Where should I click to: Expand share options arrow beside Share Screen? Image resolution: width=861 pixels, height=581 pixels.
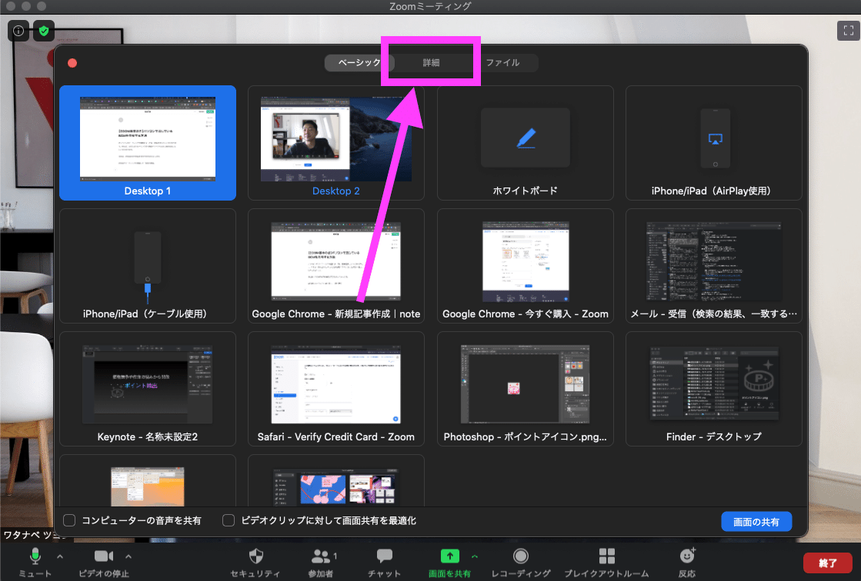475,556
